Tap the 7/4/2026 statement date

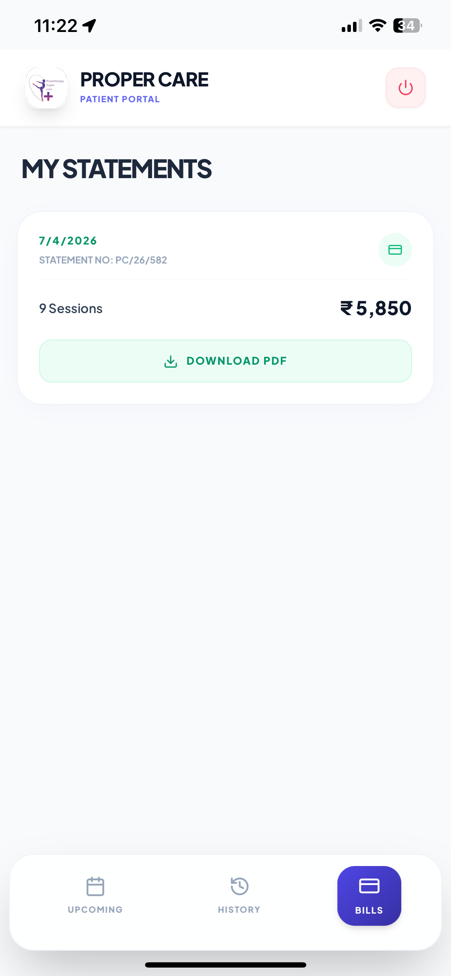(x=68, y=241)
